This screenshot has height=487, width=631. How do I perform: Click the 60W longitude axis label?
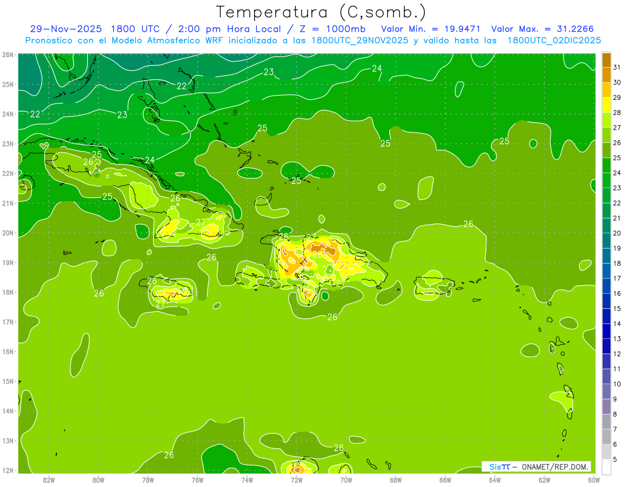pos(594,480)
